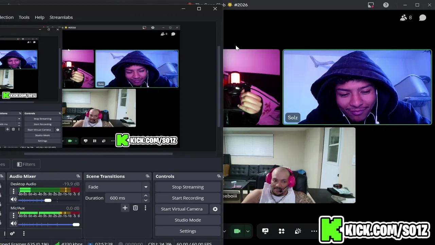
Task: Open help question mark in call window
Action: click(386, 5)
